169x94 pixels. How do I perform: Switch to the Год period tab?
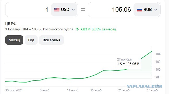pos(31,40)
